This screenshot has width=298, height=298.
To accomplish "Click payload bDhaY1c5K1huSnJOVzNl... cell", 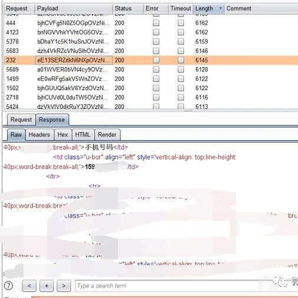I will [x=74, y=41].
